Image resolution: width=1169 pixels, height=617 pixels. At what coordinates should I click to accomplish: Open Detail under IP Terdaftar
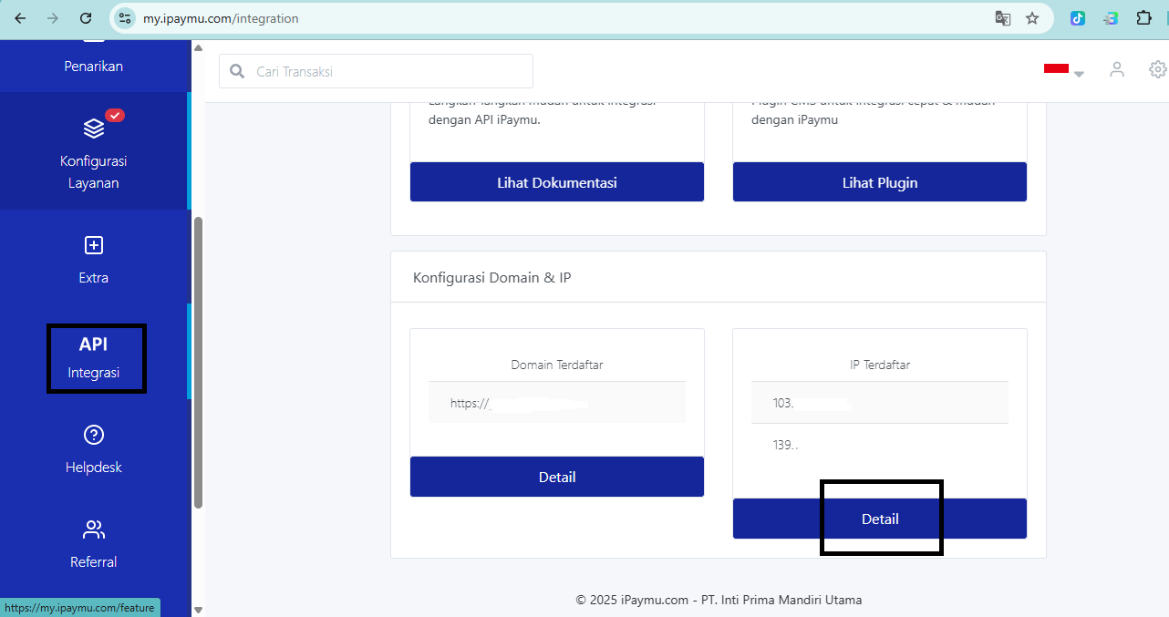880,519
